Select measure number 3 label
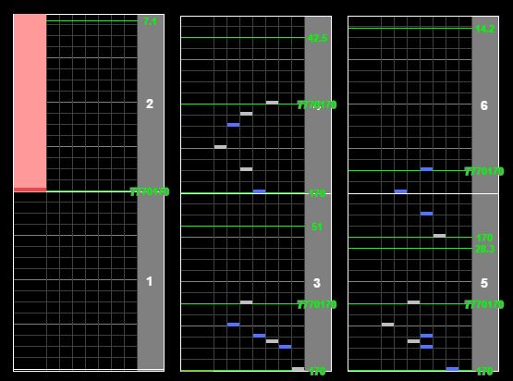Image resolution: width=513 pixels, height=381 pixels. 317,283
